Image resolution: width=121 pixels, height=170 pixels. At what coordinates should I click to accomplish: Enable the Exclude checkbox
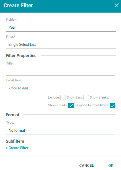tap(63, 98)
